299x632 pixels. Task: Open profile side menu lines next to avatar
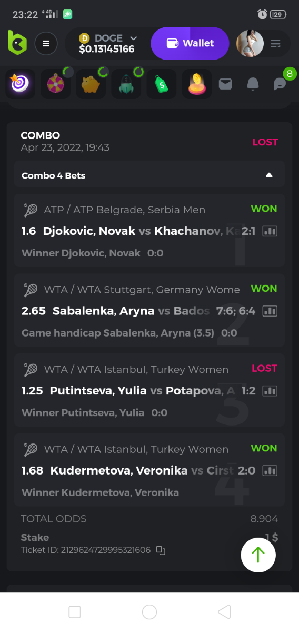click(276, 44)
